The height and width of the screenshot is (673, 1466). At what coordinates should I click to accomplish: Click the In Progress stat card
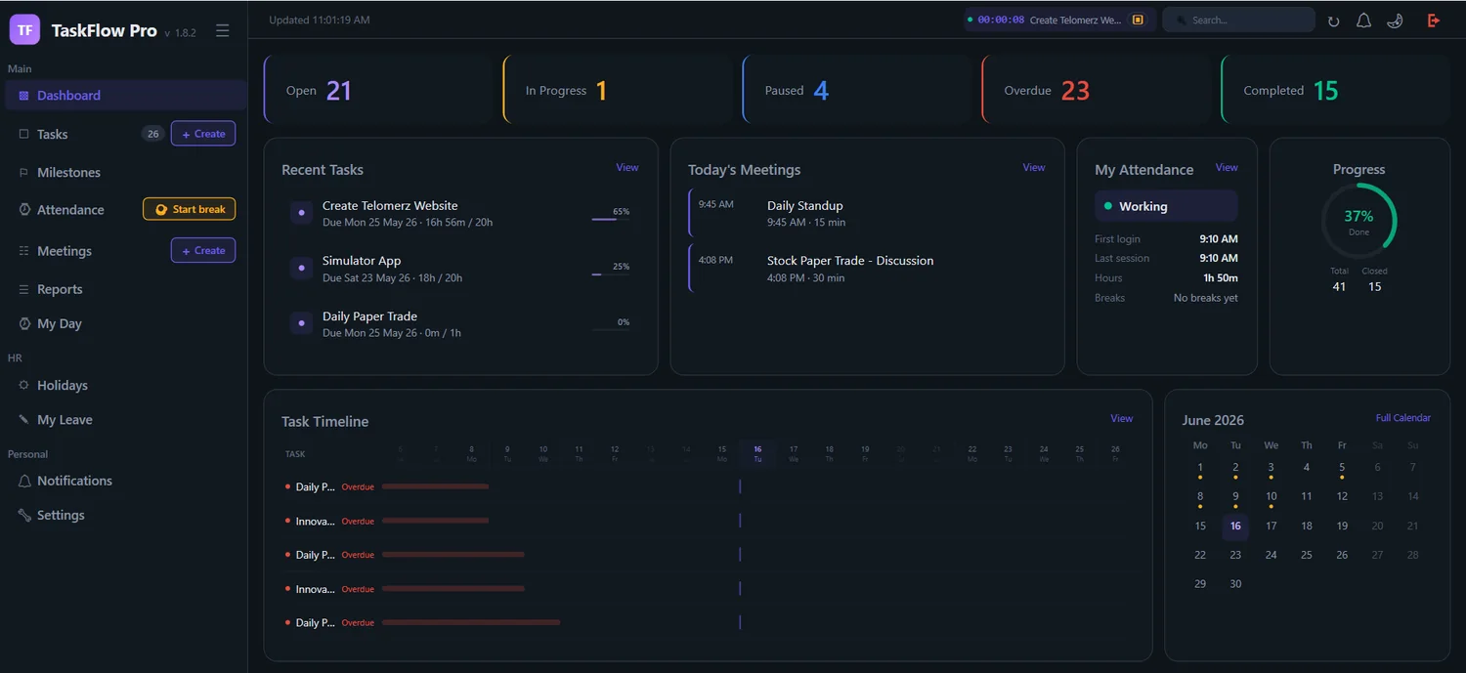[x=618, y=90]
